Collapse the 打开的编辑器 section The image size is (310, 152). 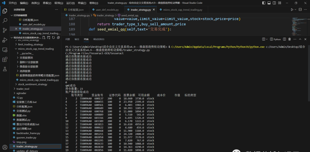(x=11, y=15)
